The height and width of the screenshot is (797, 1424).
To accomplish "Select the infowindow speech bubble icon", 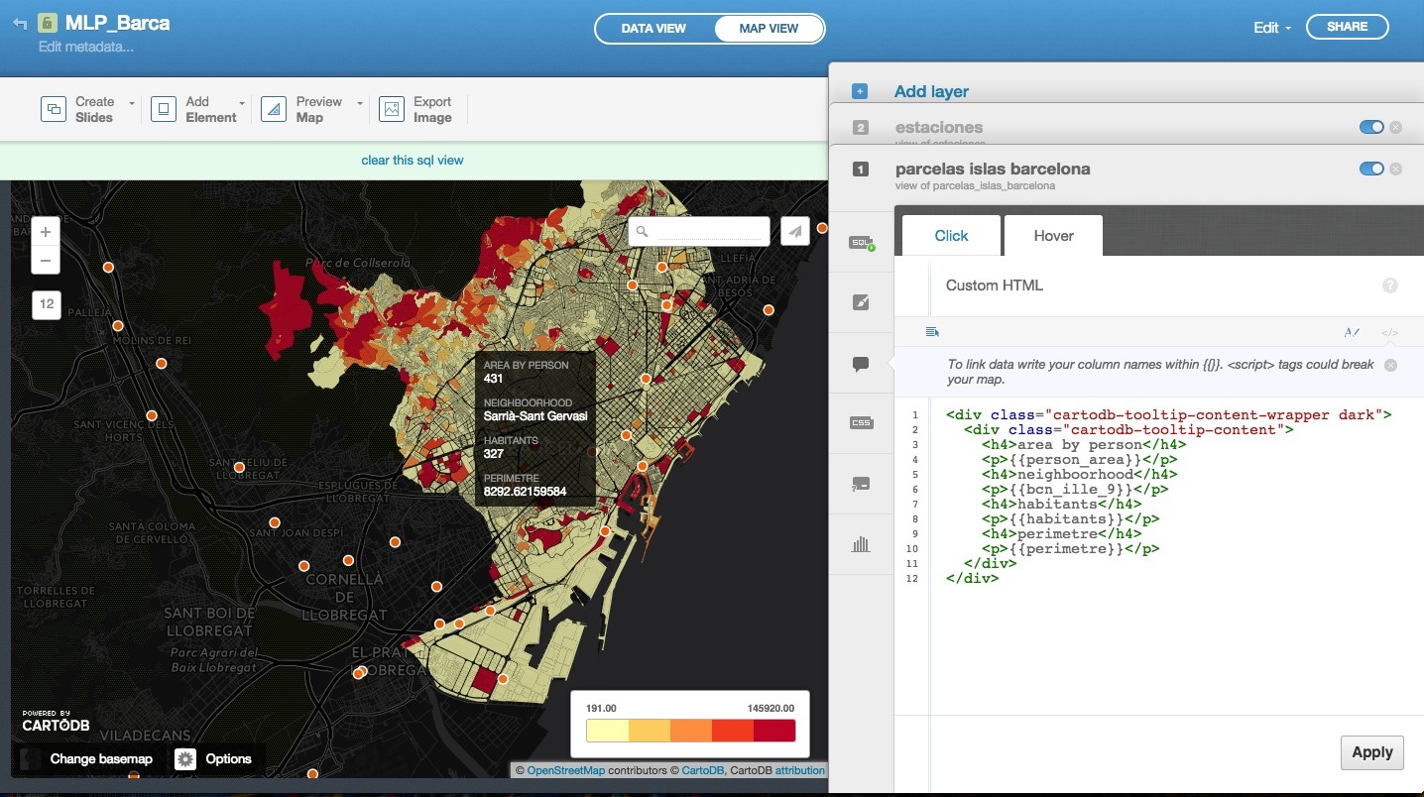I will [861, 364].
